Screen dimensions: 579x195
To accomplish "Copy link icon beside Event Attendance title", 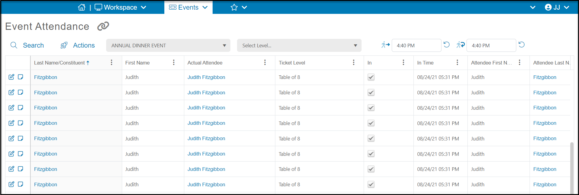I will (103, 26).
